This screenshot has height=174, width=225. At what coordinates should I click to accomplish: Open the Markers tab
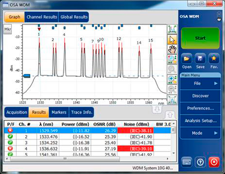click(x=59, y=112)
